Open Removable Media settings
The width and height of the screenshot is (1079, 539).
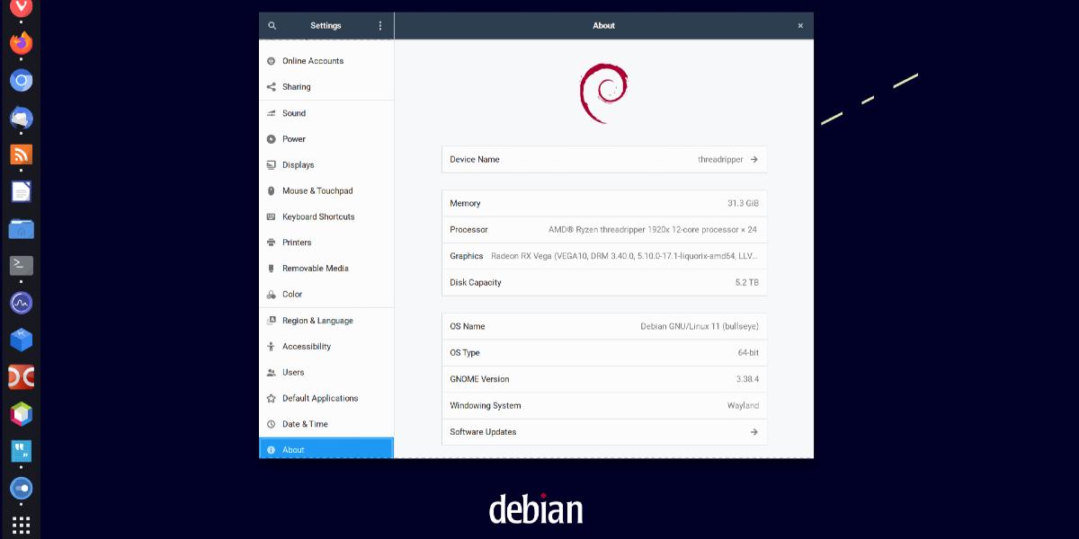click(315, 269)
